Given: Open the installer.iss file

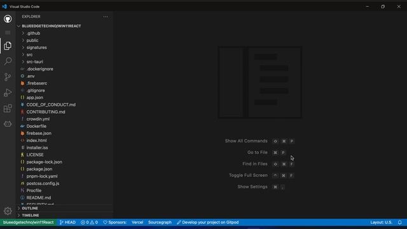Looking at the screenshot, I should [64, 148].
